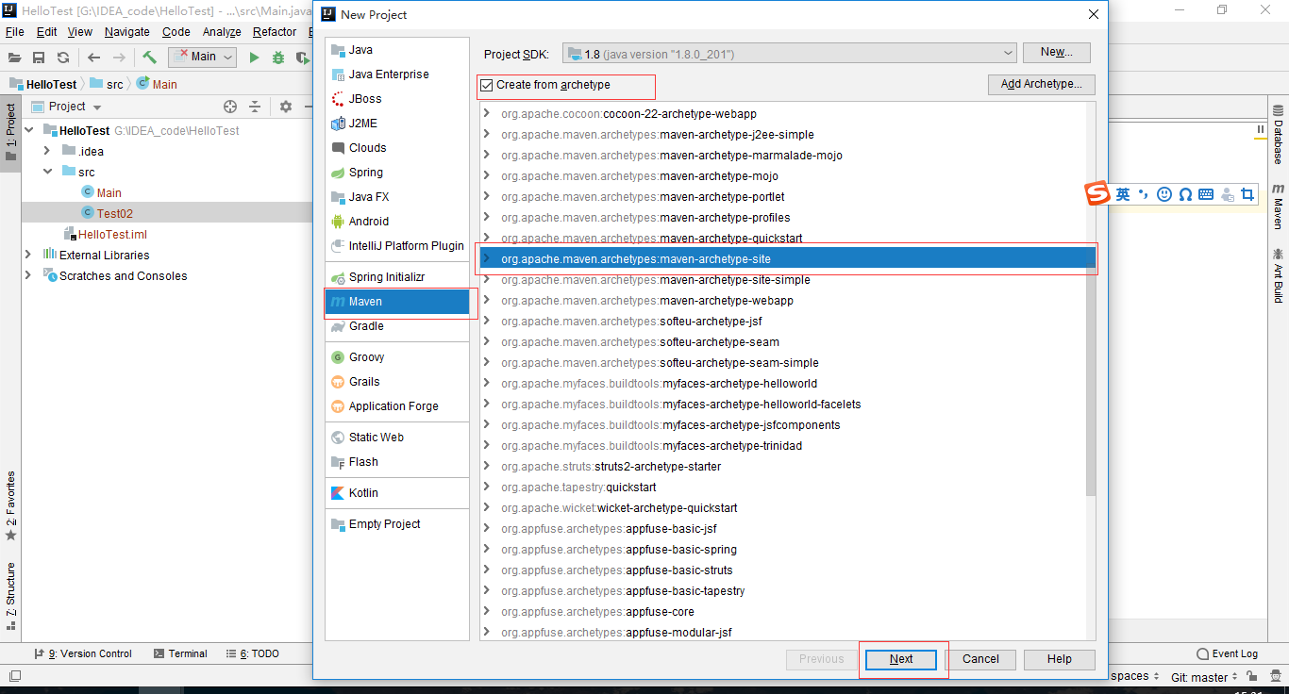Click the green Debug bug icon
The image size is (1289, 694).
pos(278,58)
